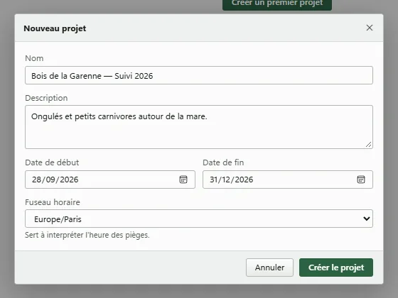Click the Nom label
Screen dimensions: 398x298
coord(34,58)
